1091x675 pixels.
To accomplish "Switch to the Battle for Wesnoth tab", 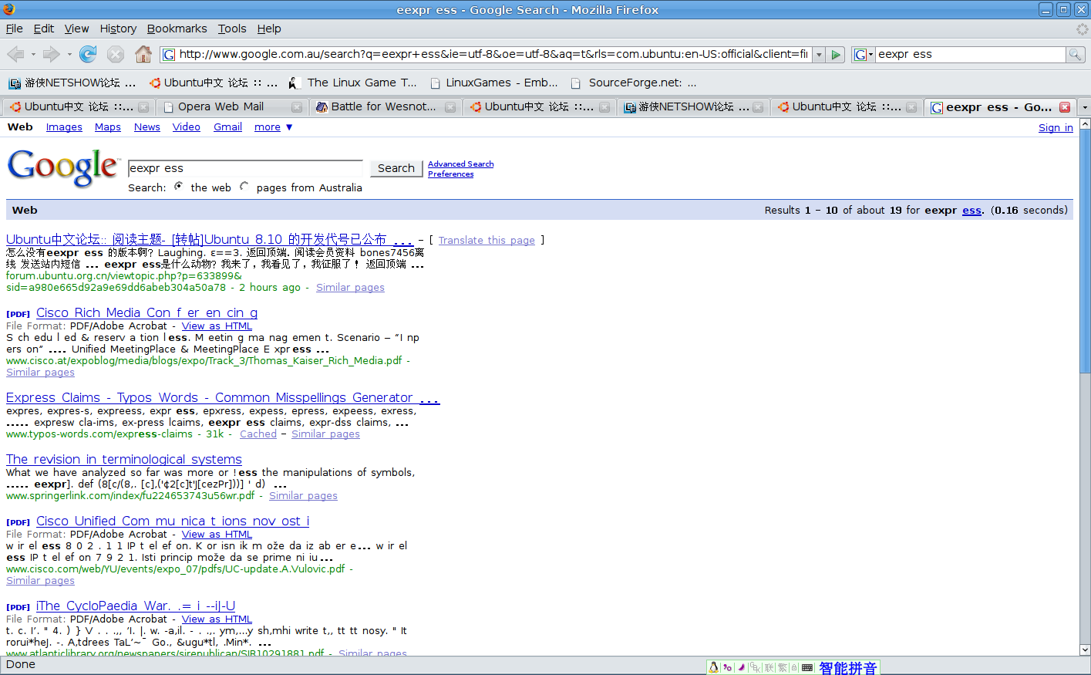I will (x=385, y=107).
